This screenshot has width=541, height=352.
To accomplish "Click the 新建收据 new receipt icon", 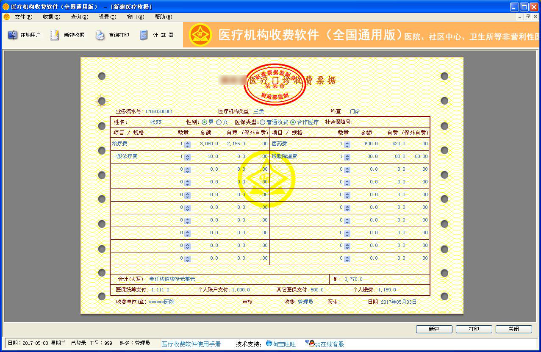I will pos(55,35).
